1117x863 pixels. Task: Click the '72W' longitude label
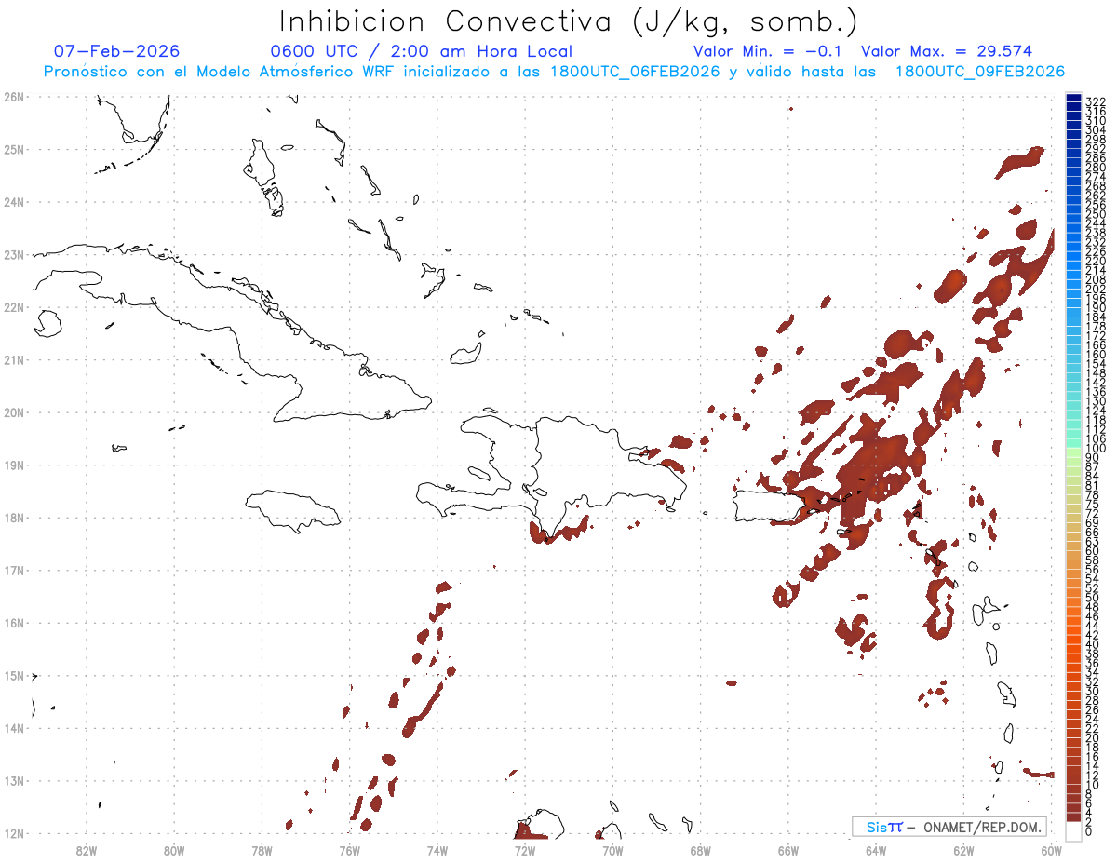point(525,850)
